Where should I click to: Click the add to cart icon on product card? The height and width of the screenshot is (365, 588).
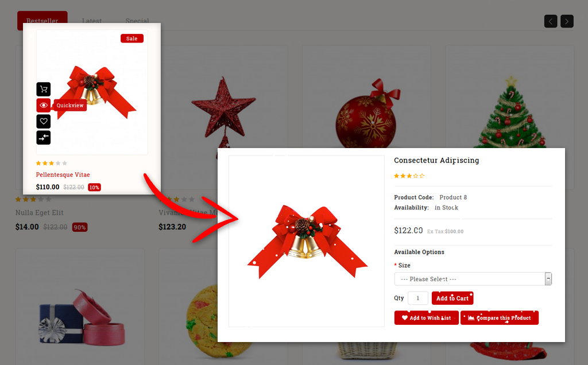44,89
